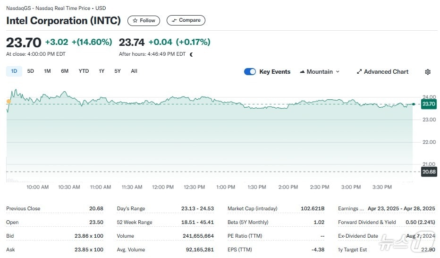This screenshot has width=440, height=258.
Task: Click the Advanced Chart expand arrows icon
Action: point(359,72)
